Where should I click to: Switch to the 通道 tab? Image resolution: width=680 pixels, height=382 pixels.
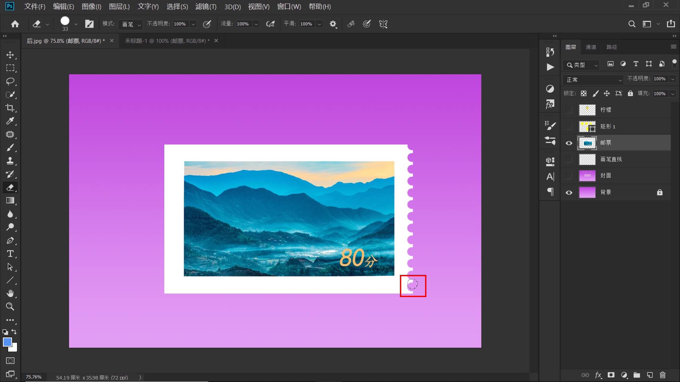(x=591, y=47)
